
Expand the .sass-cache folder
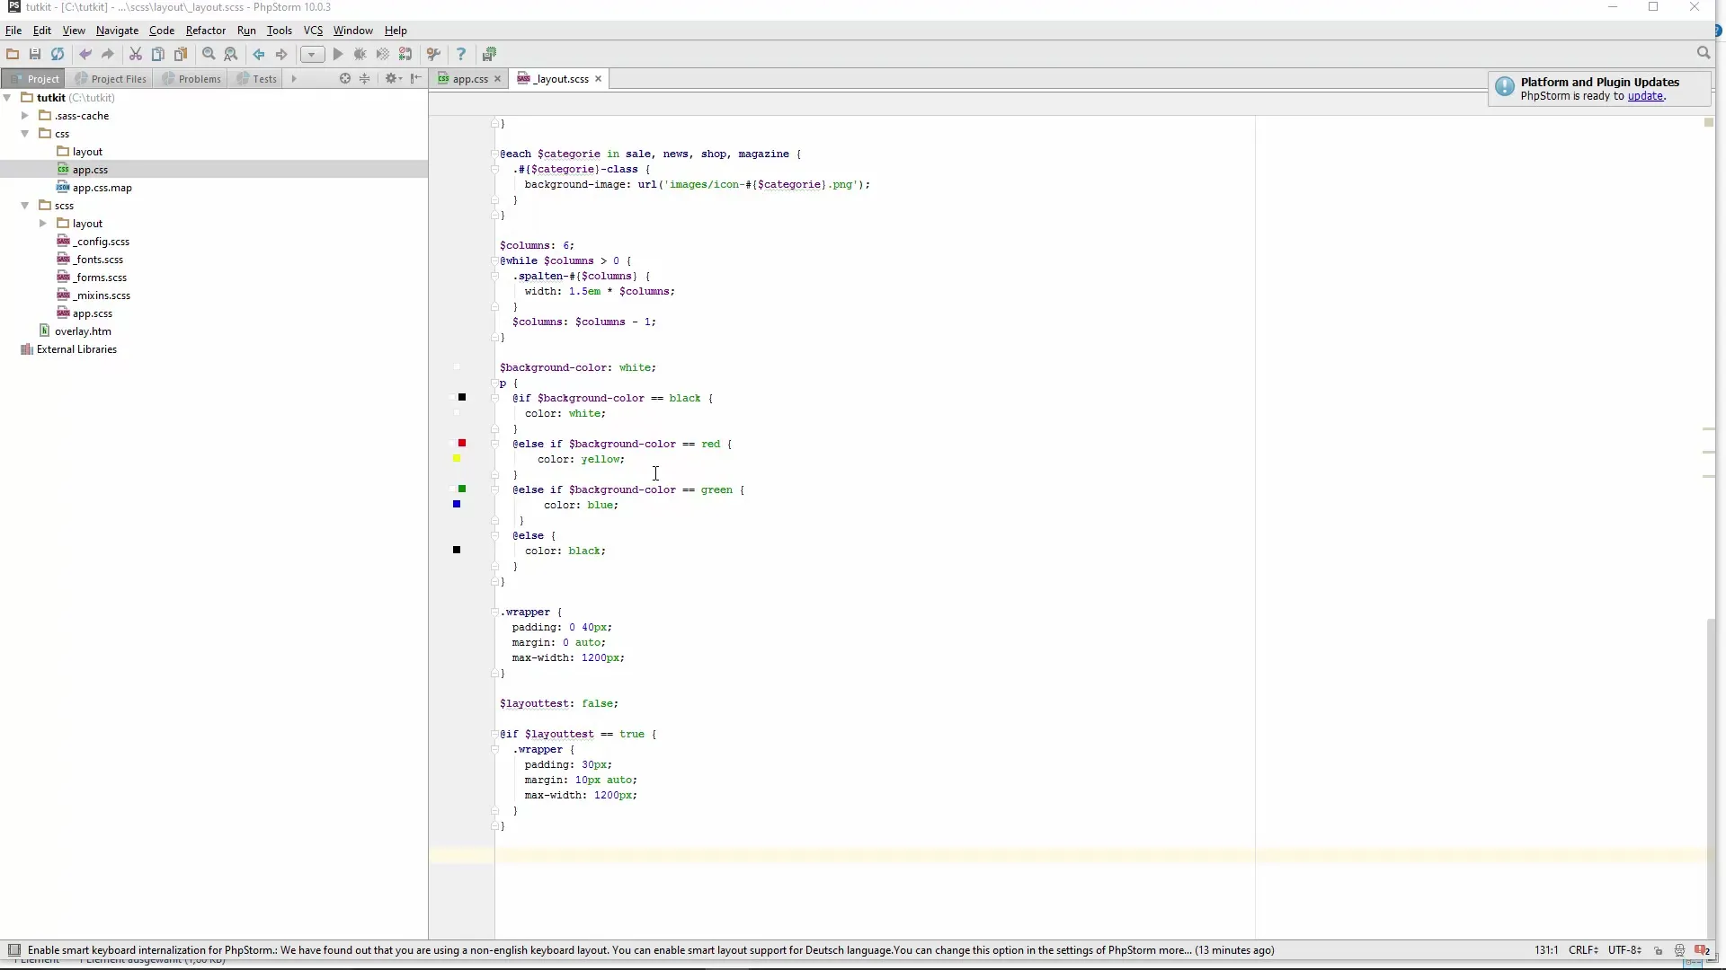[x=25, y=116]
